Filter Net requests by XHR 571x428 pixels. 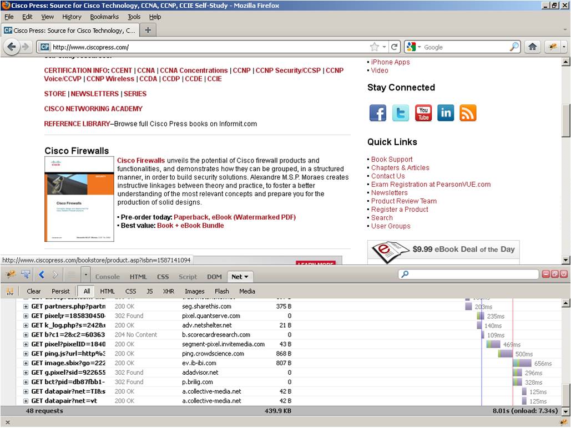(x=169, y=291)
